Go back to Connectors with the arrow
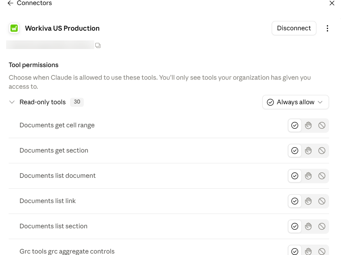This screenshot has width=341, height=255. (x=10, y=3)
